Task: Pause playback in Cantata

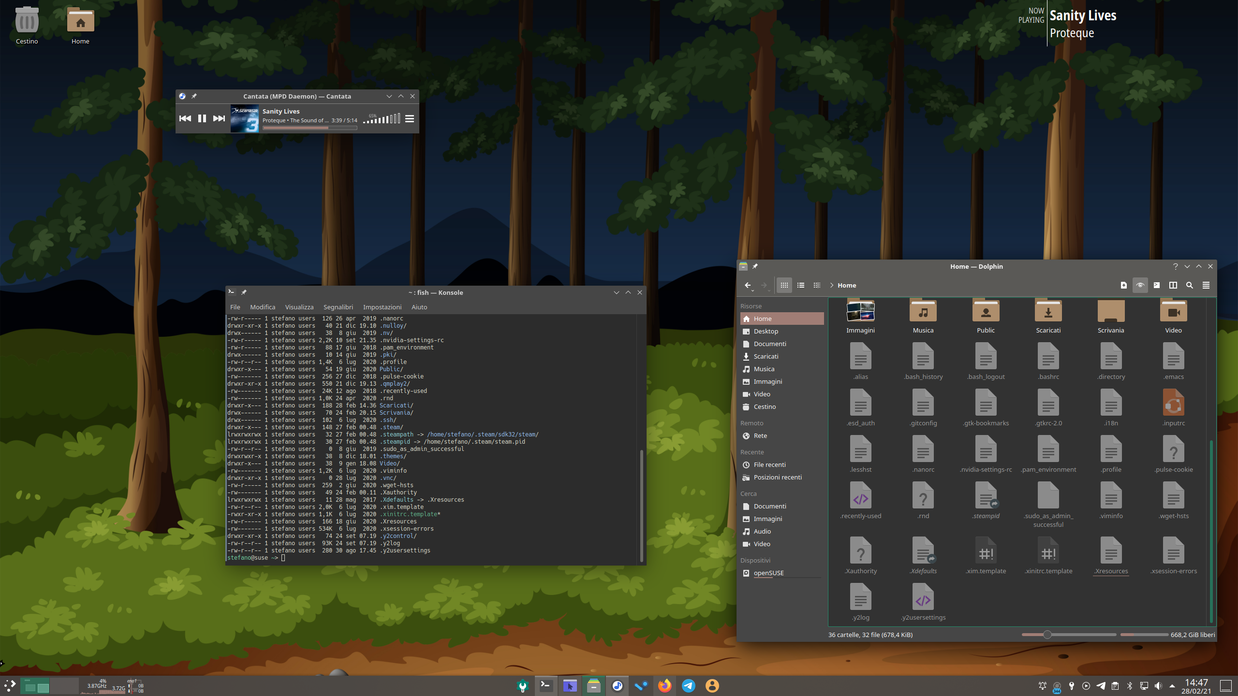Action: tap(202, 118)
